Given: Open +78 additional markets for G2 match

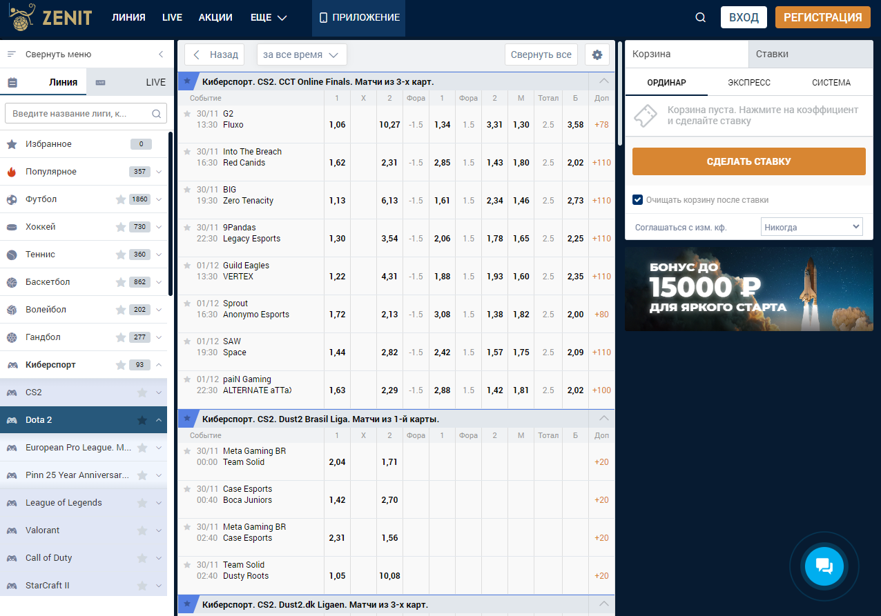Looking at the screenshot, I should (x=601, y=125).
